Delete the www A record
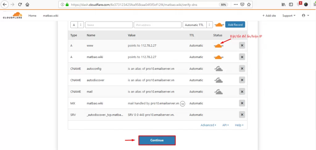 [242, 45]
